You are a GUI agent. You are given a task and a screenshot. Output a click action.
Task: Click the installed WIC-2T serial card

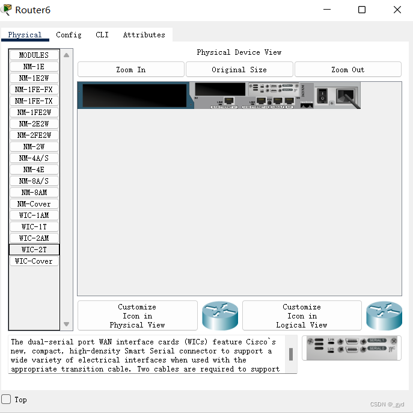click(274, 89)
